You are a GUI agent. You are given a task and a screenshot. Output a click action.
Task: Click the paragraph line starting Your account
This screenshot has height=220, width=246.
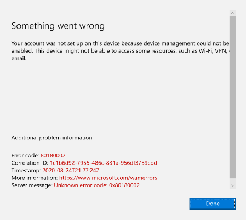pyautogui.click(x=120, y=43)
